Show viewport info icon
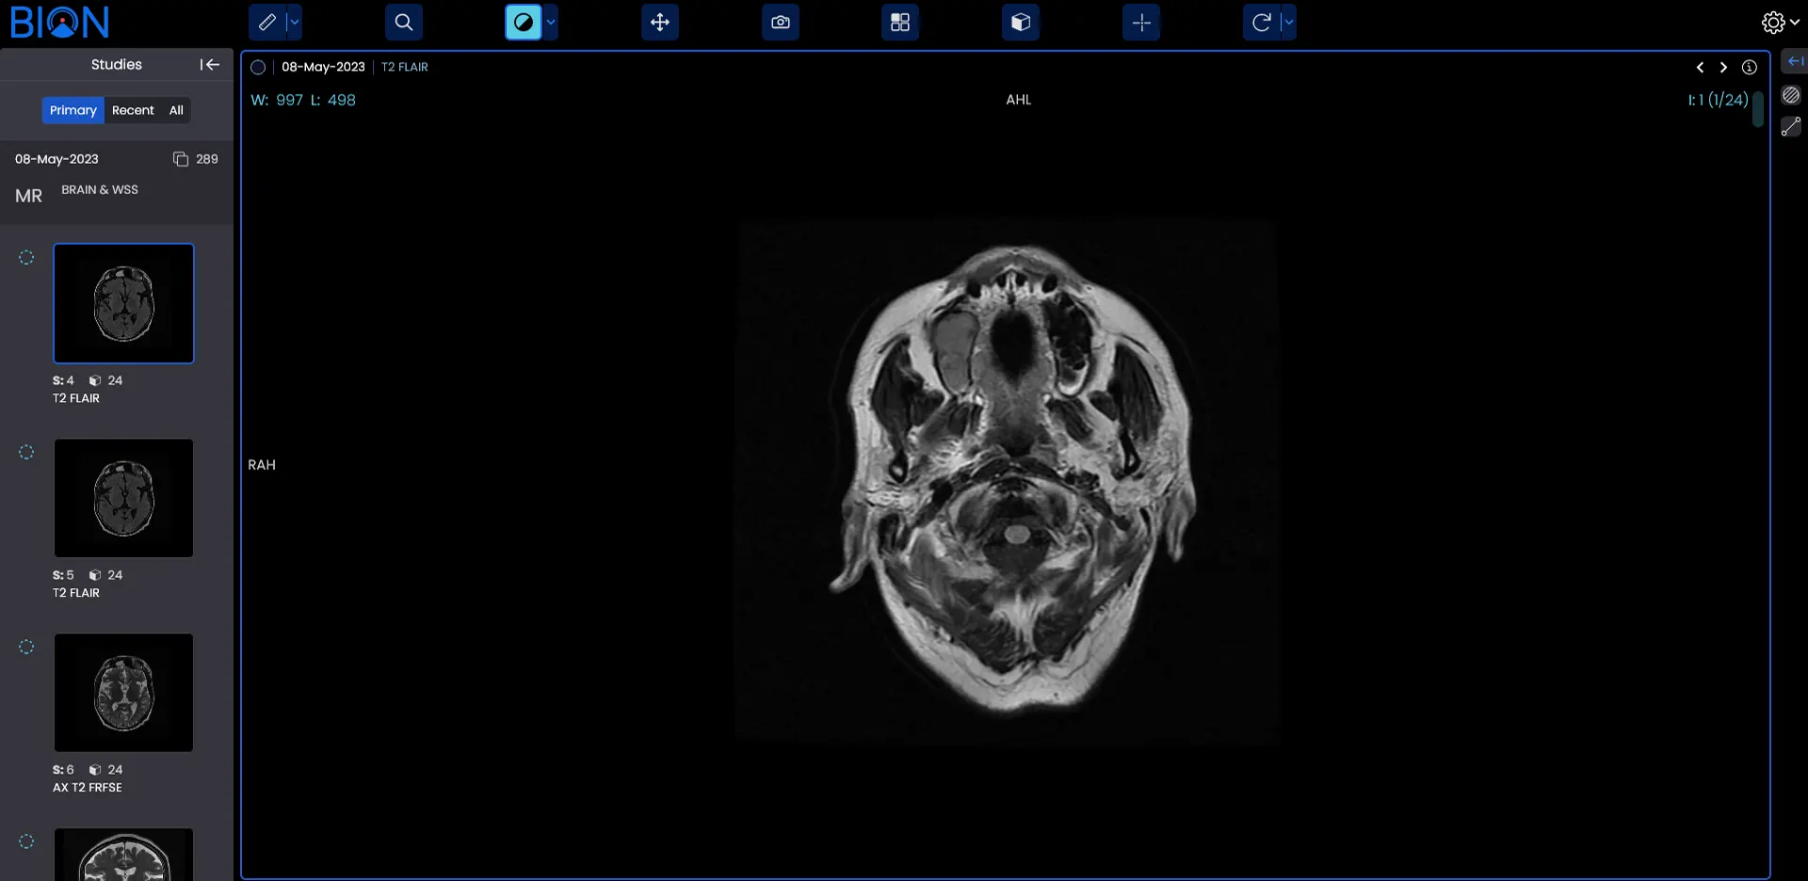This screenshot has height=881, width=1808. tap(1750, 67)
